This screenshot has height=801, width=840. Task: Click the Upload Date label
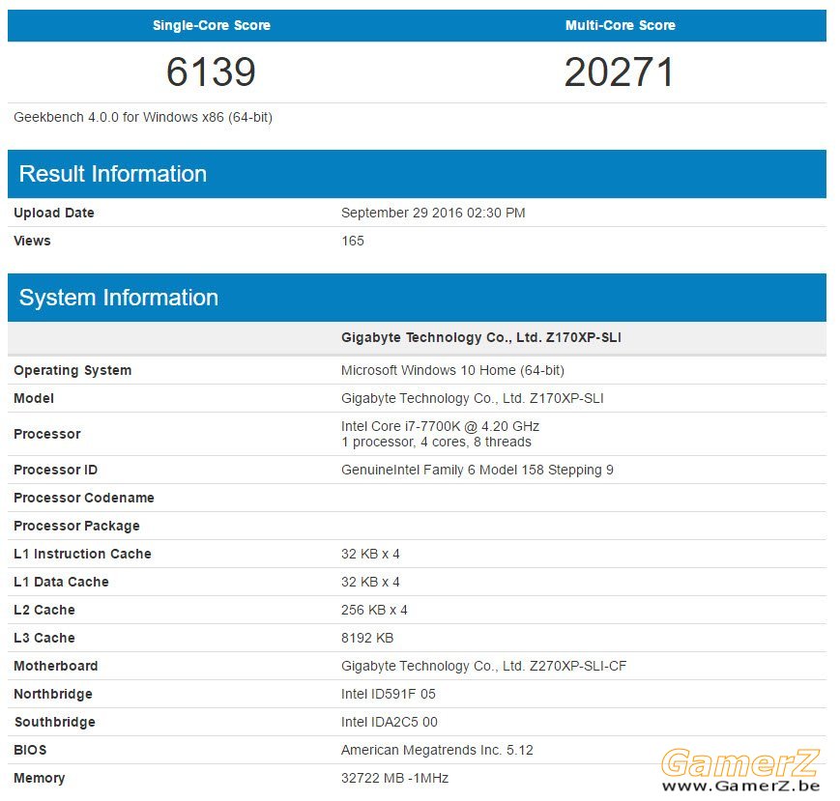[54, 213]
